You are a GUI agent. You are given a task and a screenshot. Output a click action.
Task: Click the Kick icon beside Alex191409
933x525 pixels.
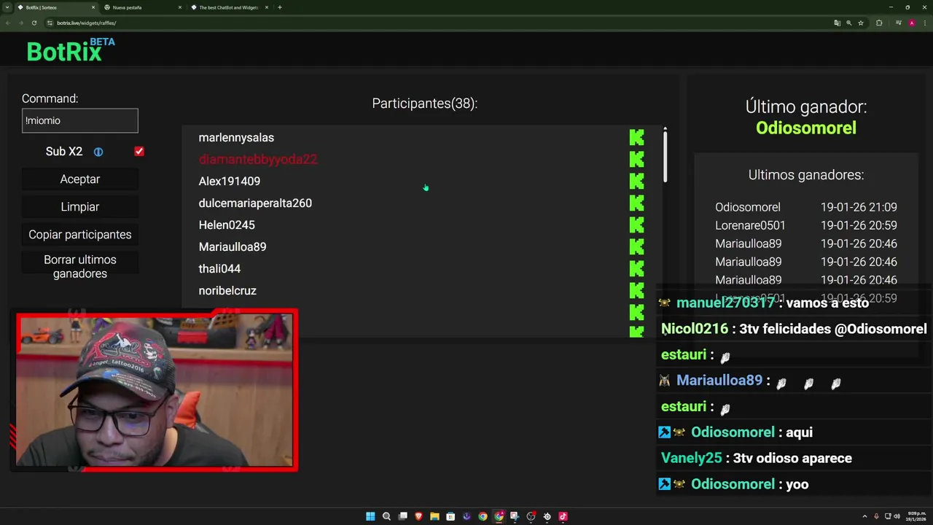coord(636,181)
